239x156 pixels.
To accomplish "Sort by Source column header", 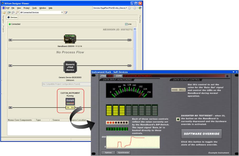I will coord(60,120).
